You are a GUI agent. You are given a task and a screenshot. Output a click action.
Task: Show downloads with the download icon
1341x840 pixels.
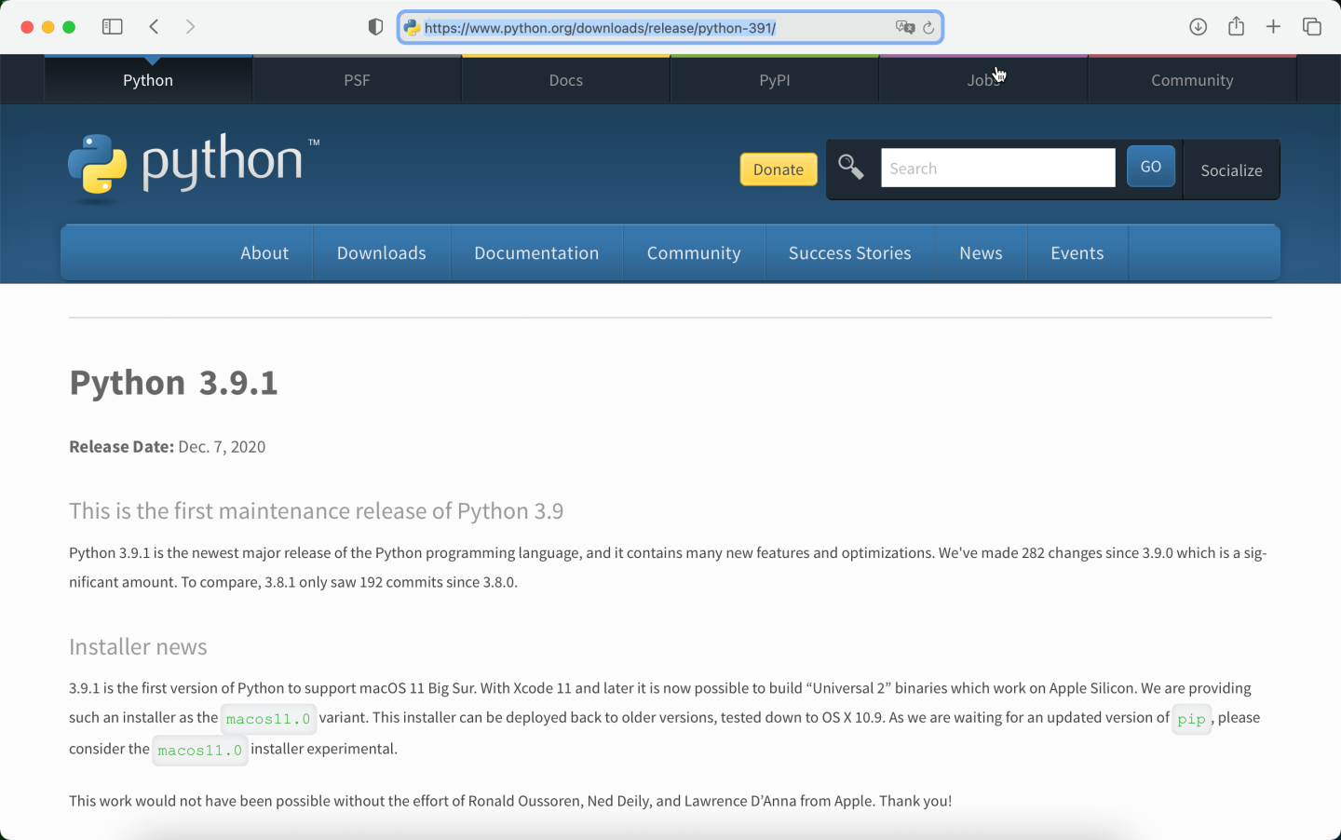[1198, 27]
